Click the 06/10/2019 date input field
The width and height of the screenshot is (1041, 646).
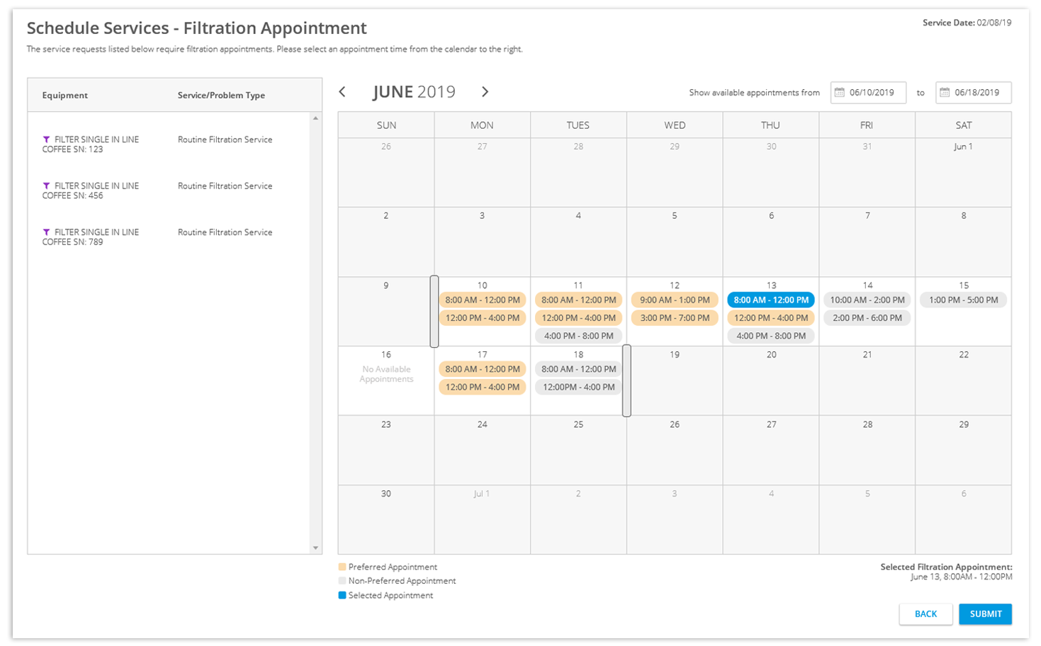[x=874, y=92]
